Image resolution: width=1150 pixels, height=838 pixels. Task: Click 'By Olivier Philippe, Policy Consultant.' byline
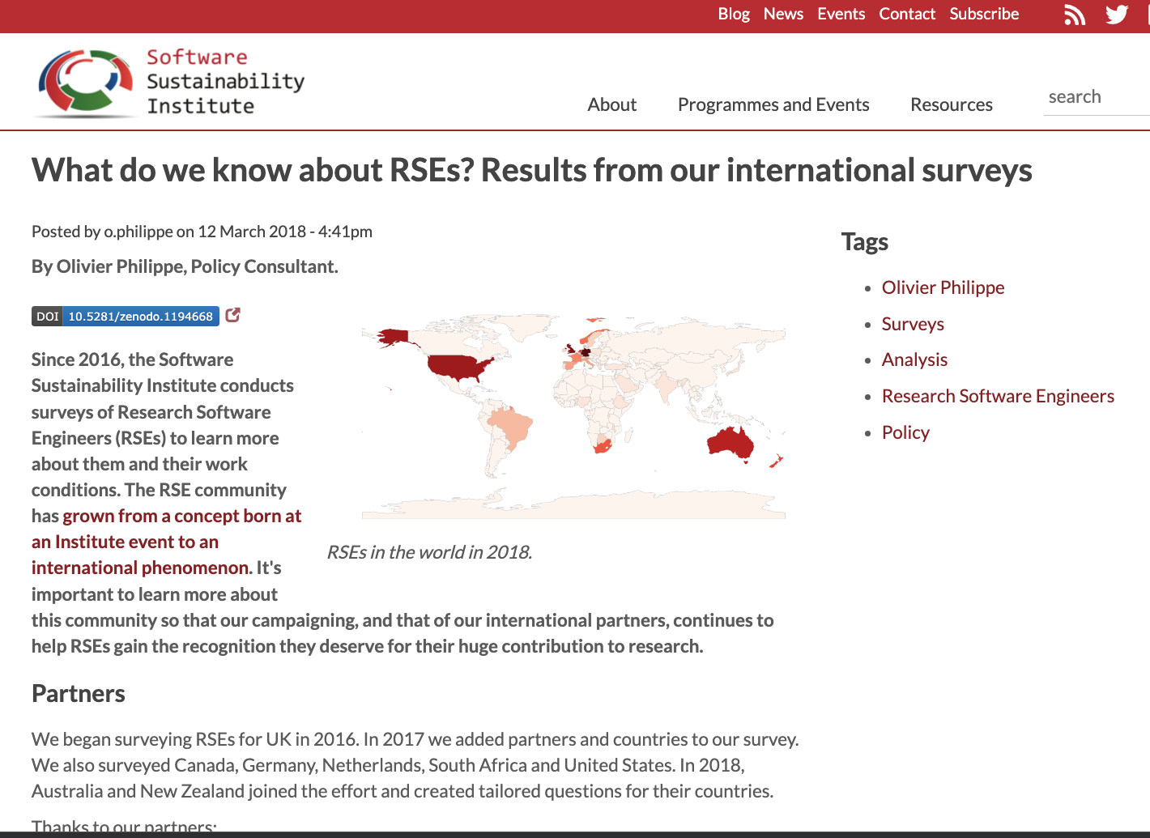pyautogui.click(x=185, y=266)
